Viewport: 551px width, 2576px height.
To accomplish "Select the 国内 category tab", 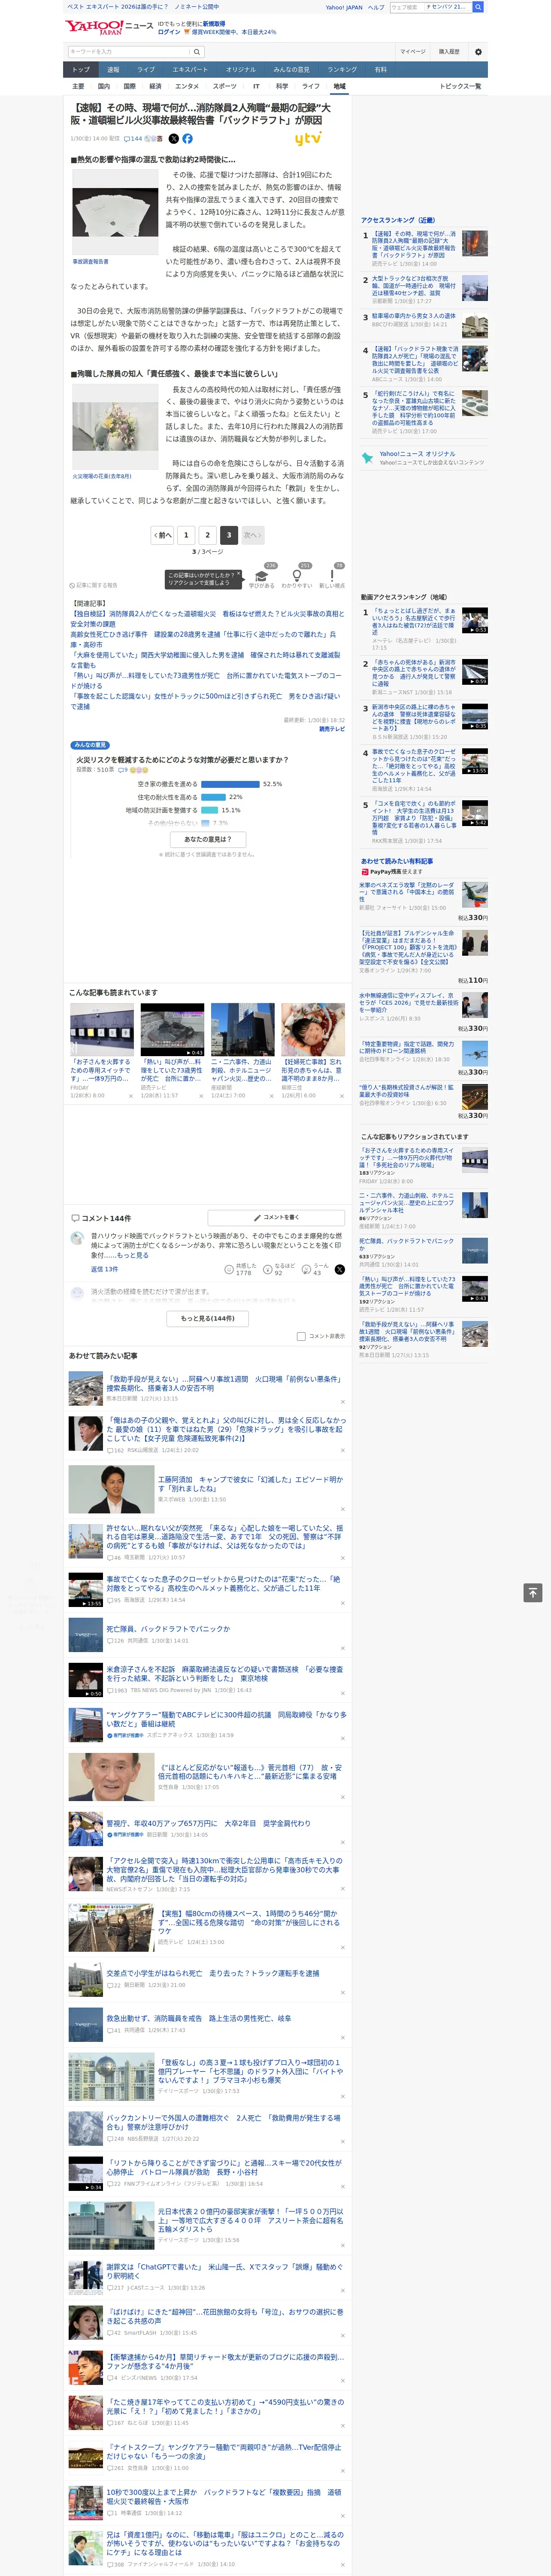I will point(104,86).
